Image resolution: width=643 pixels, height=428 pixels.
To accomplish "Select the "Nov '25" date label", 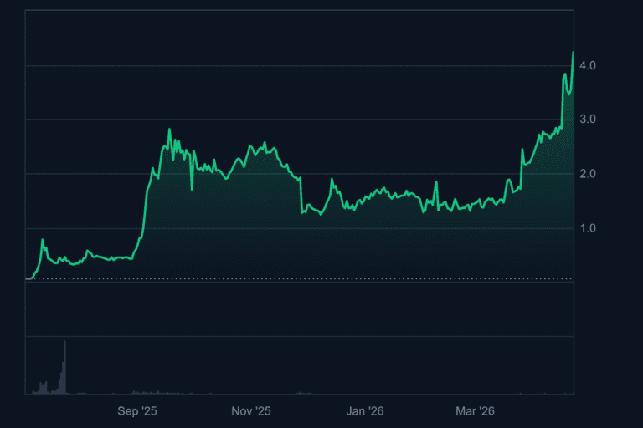I will tap(251, 411).
